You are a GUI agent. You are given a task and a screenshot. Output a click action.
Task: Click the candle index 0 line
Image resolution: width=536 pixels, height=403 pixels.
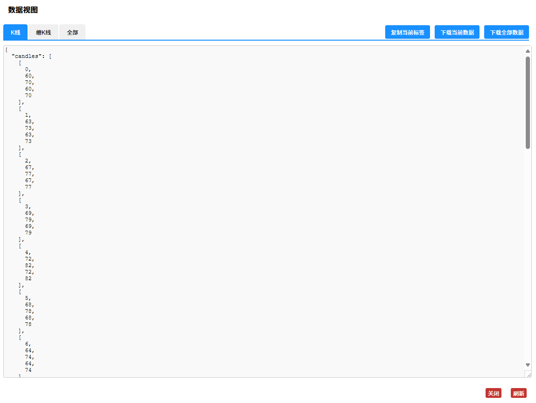coord(28,69)
